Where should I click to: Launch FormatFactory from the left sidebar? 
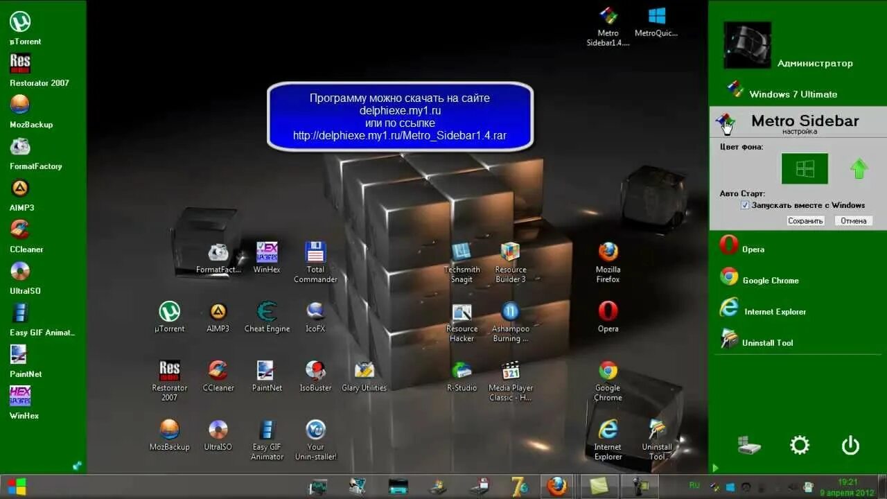(20, 147)
